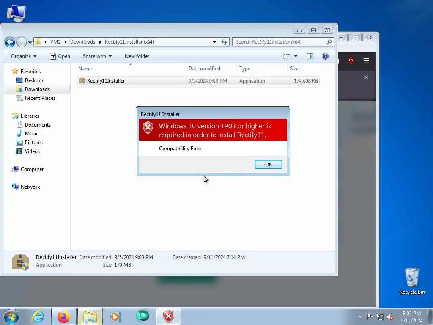Screen dimensions: 433x325
Task: Open the Windows Start menu
Action: [11, 317]
